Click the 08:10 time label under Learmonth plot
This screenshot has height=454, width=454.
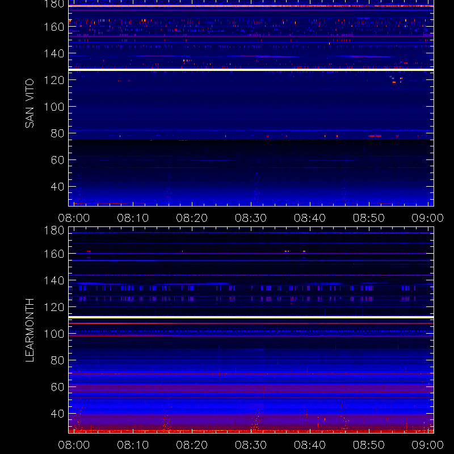[x=133, y=445]
